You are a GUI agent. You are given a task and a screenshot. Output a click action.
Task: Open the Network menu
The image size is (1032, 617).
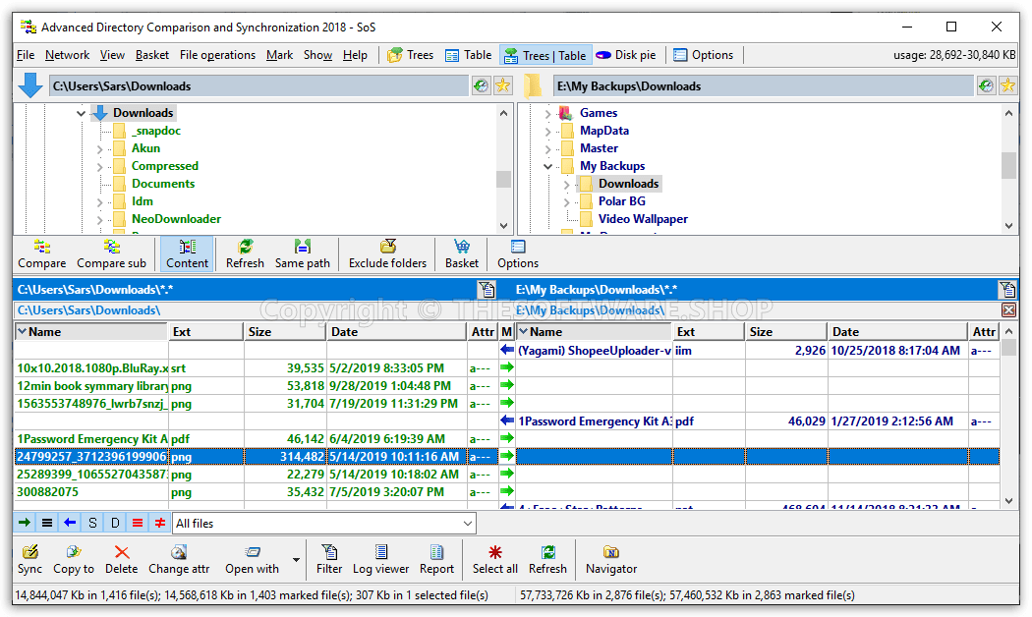click(67, 54)
